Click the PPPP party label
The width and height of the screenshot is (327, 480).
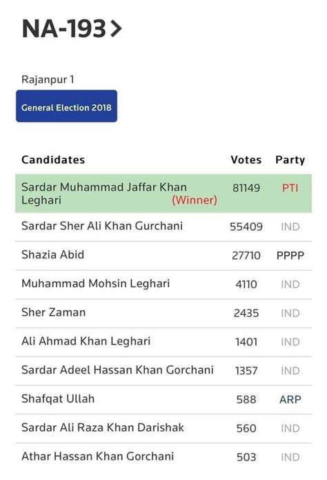pos(290,256)
